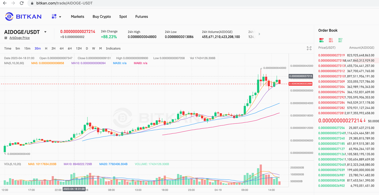Select the W weekly chart interval
This screenshot has height=195, width=379.
pyautogui.click(x=93, y=48)
